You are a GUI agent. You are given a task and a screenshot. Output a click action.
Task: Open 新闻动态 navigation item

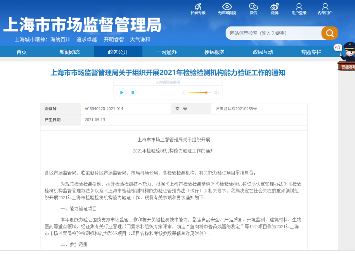[x=70, y=52]
